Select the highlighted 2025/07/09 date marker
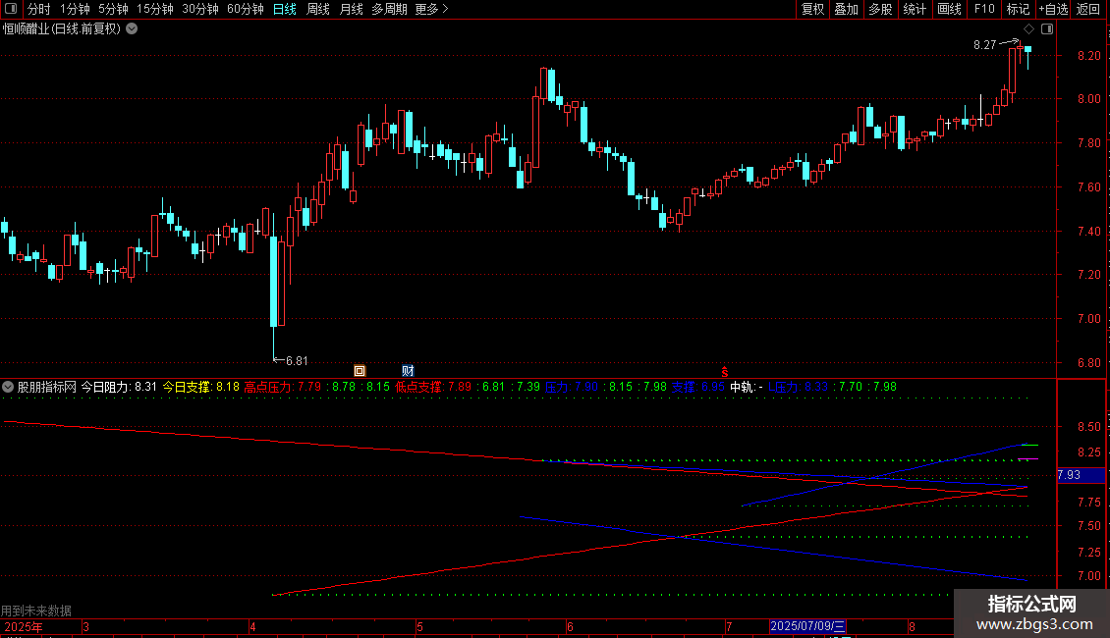 pos(807,626)
